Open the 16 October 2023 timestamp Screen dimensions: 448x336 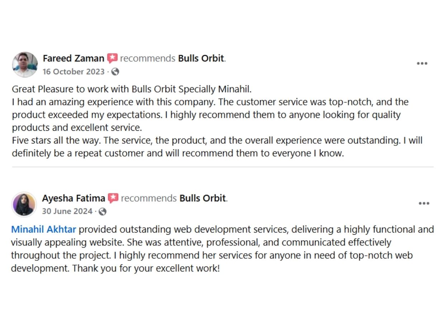(73, 72)
